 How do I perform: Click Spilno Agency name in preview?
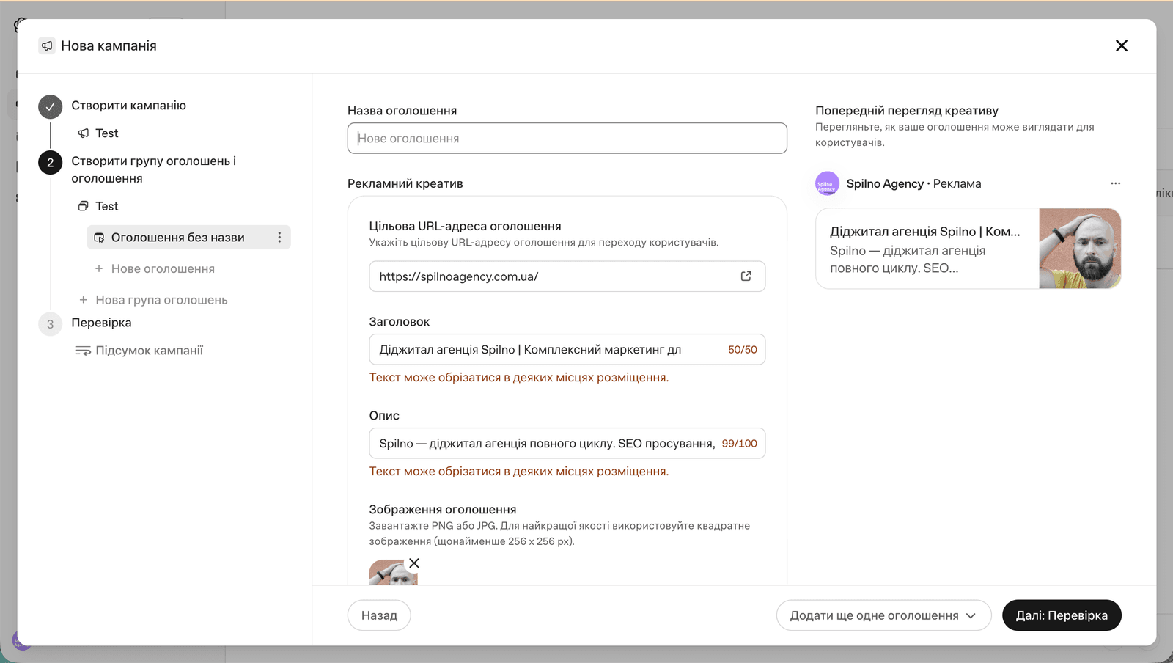885,183
